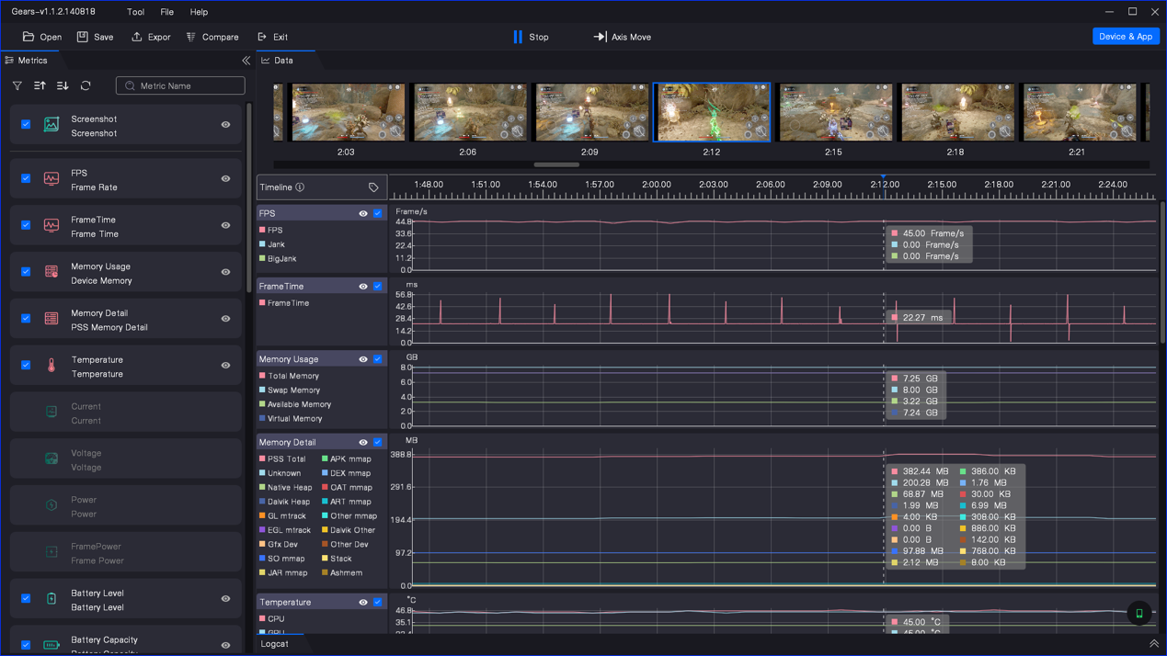The width and height of the screenshot is (1167, 656).
Task: Click the Swap Memory legend color swatch
Action: pos(262,390)
